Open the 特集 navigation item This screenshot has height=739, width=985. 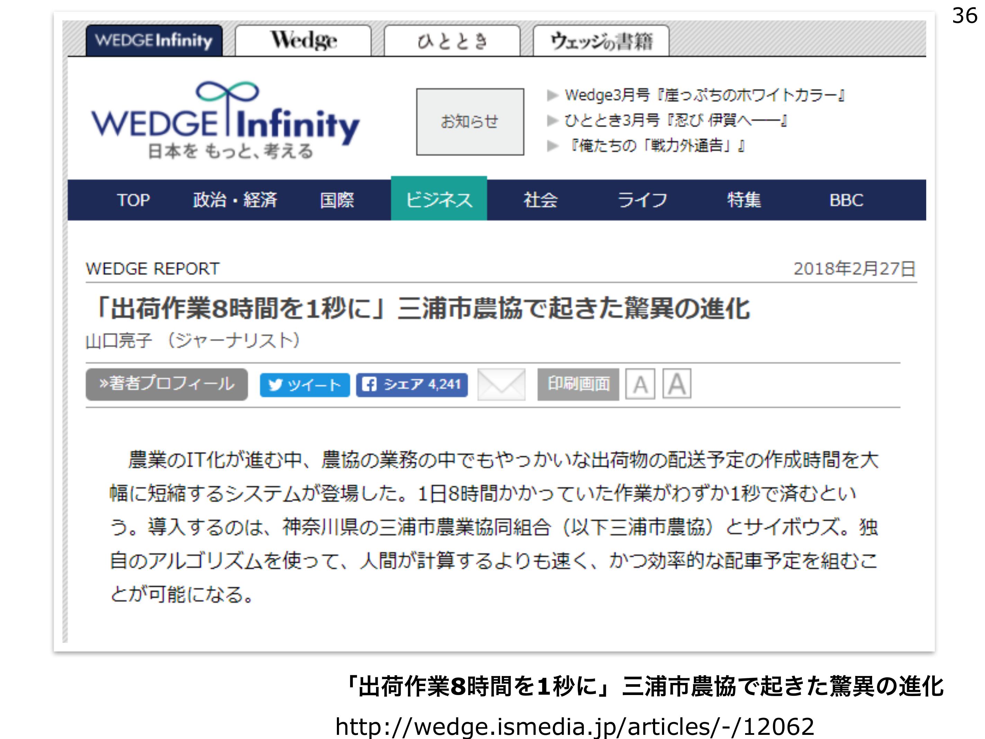[x=743, y=200]
